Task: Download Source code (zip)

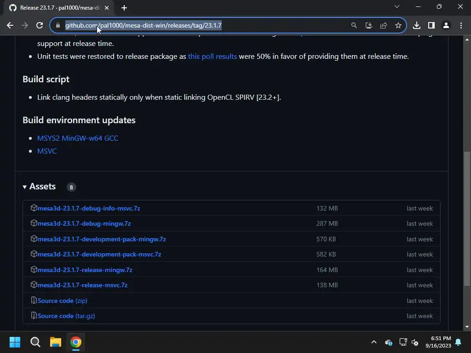Action: click(63, 301)
